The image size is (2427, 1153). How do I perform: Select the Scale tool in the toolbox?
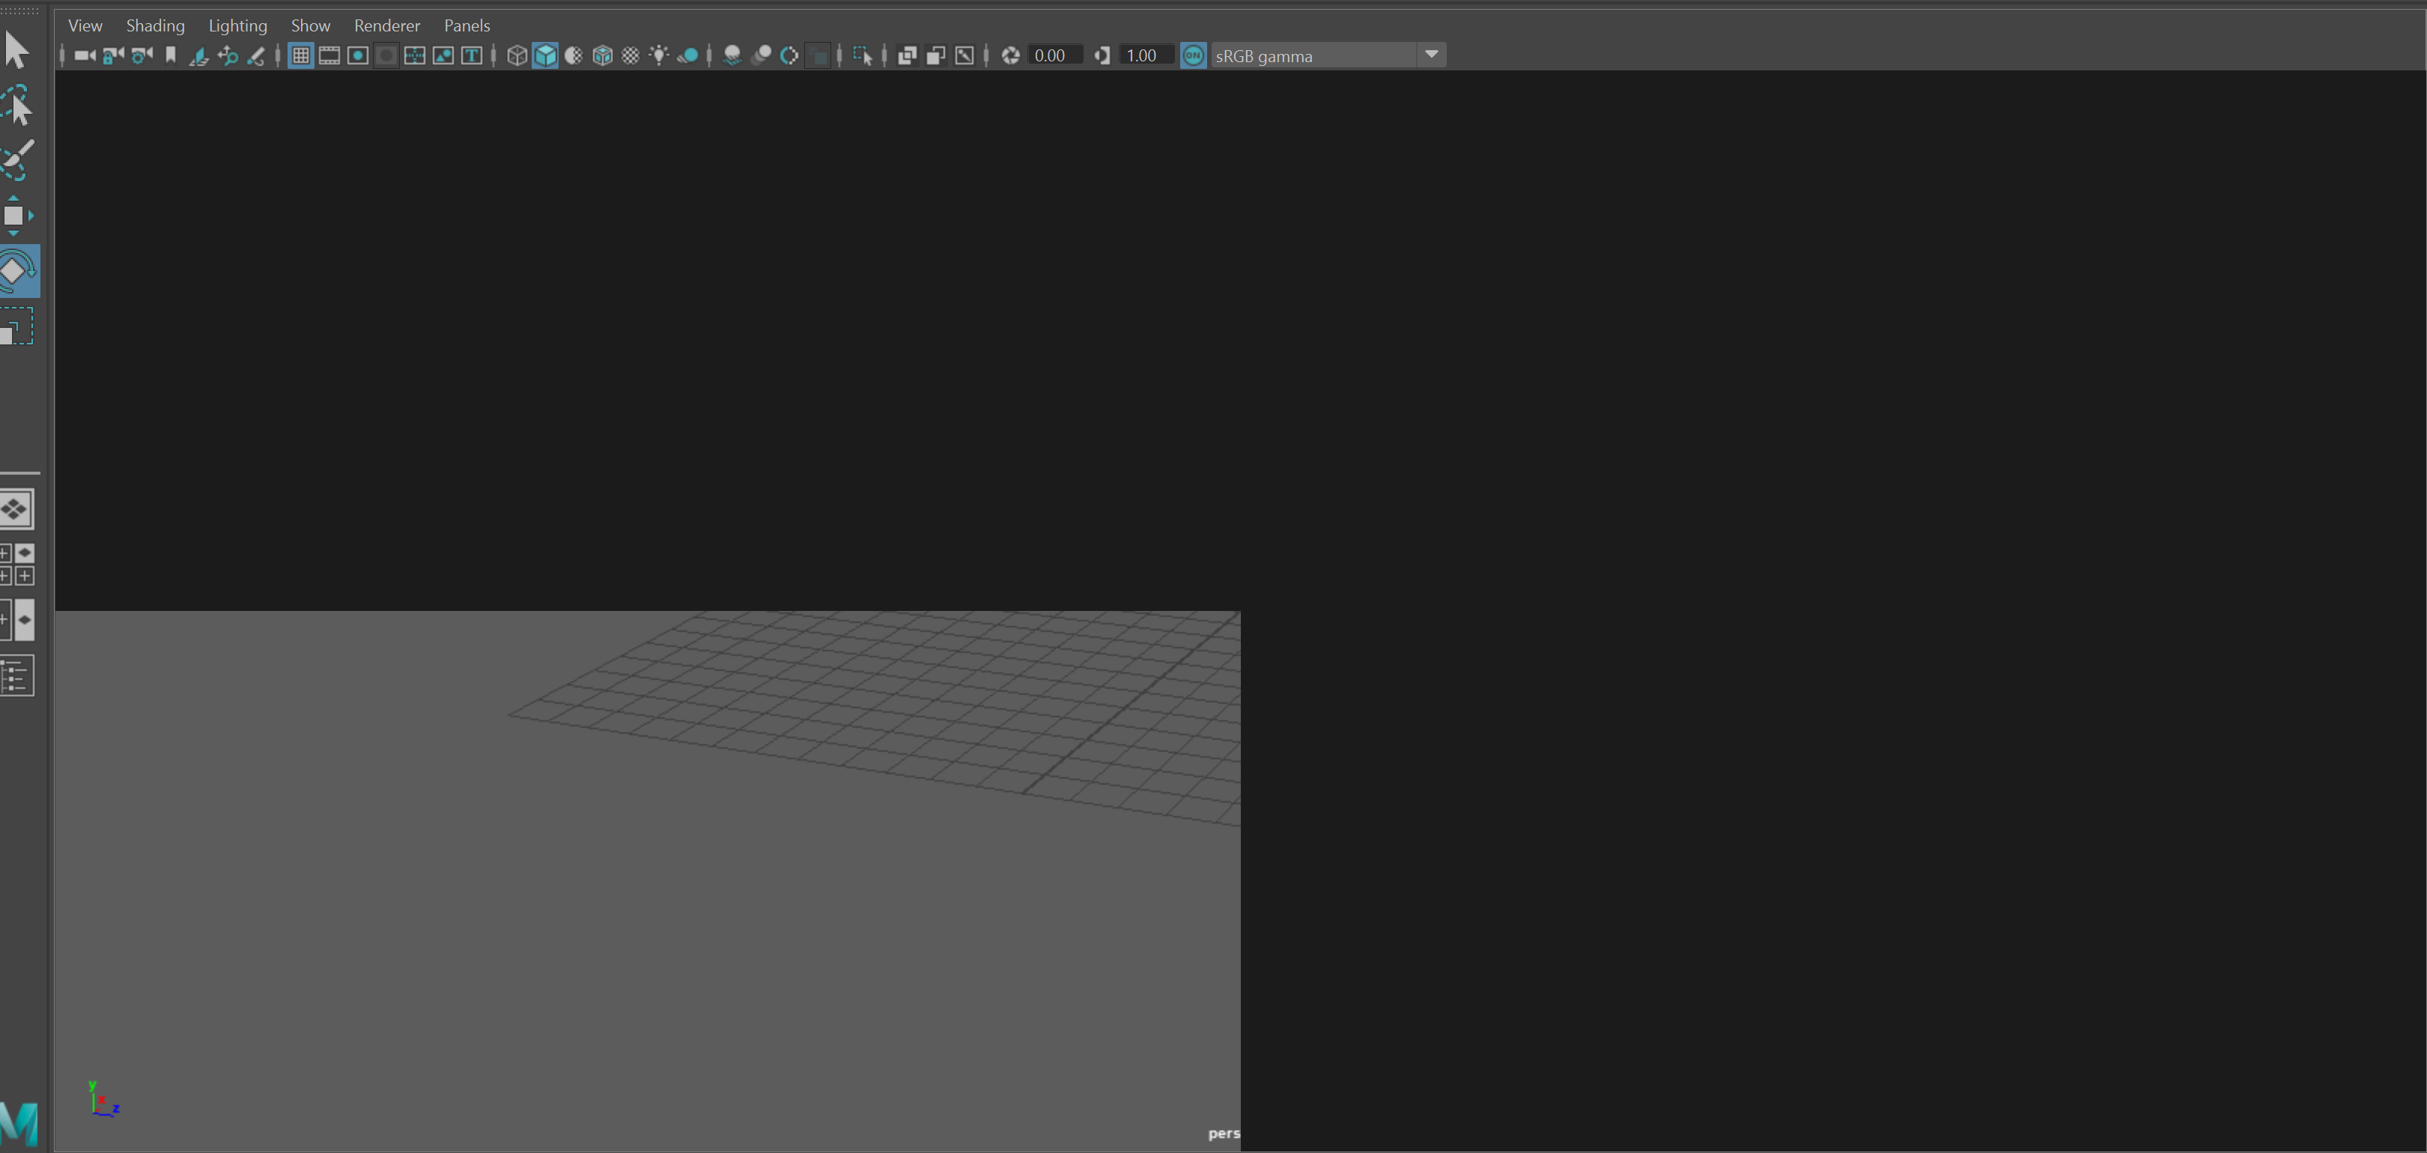pyautogui.click(x=17, y=326)
